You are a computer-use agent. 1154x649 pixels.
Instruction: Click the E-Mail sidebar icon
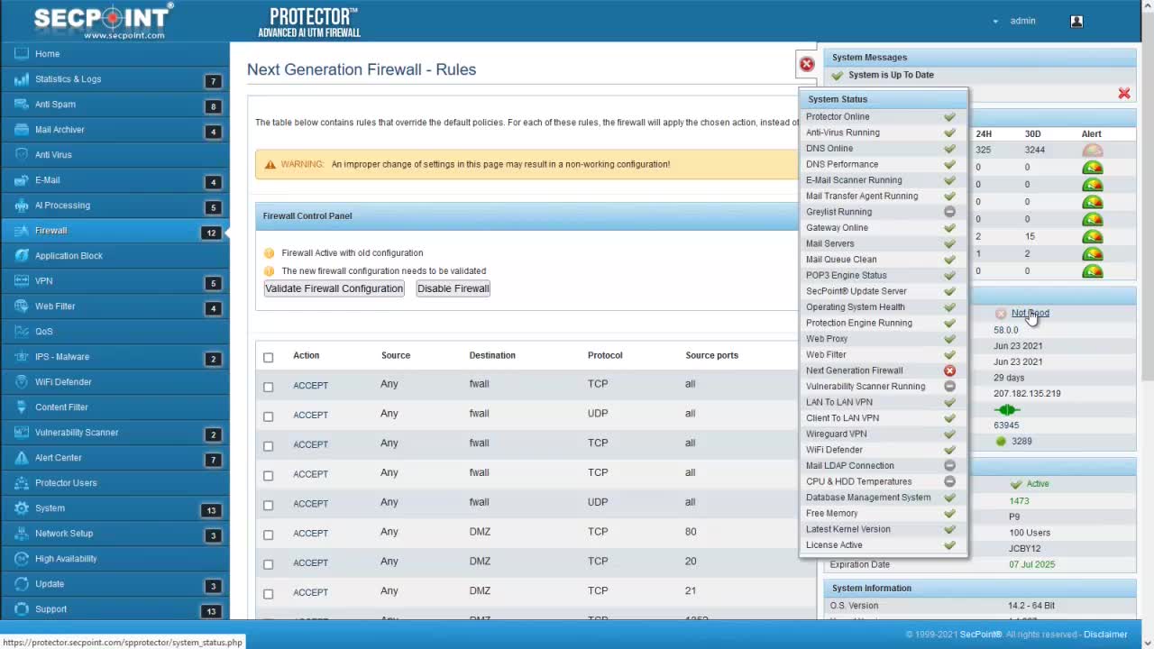(22, 180)
